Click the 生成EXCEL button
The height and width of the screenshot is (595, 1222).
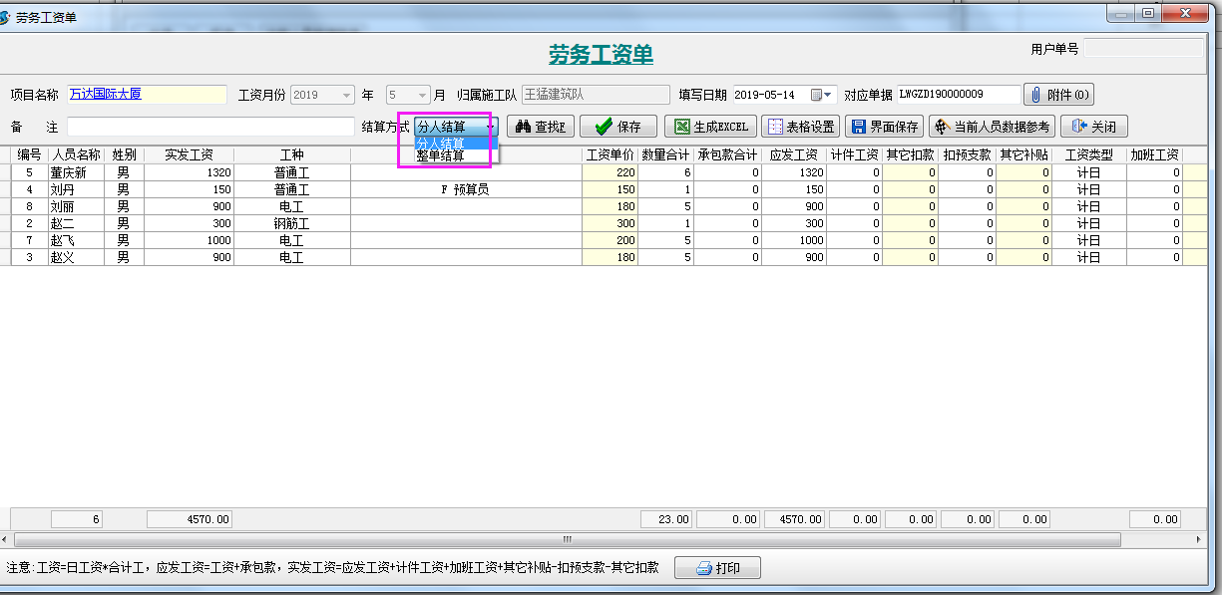709,126
